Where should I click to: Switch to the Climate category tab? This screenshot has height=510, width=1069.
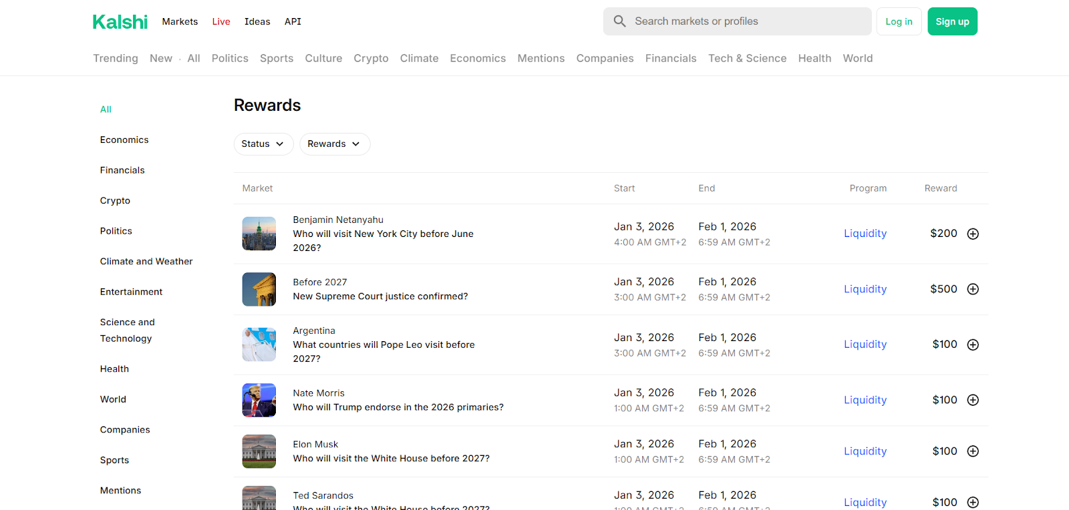pyautogui.click(x=419, y=58)
